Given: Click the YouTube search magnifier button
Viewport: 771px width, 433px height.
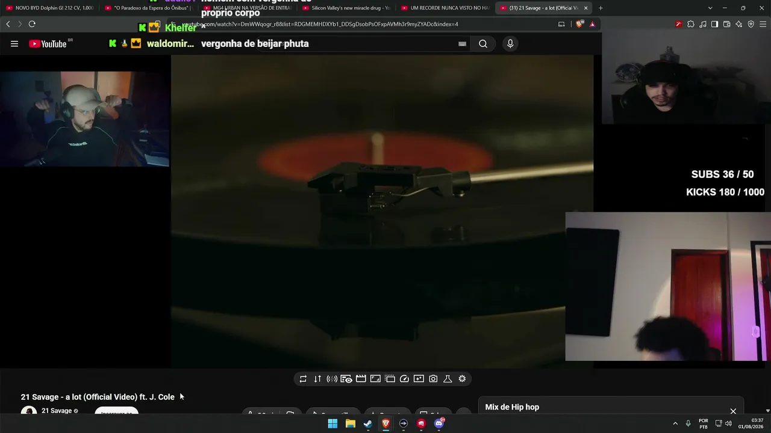Looking at the screenshot, I should click(x=483, y=44).
